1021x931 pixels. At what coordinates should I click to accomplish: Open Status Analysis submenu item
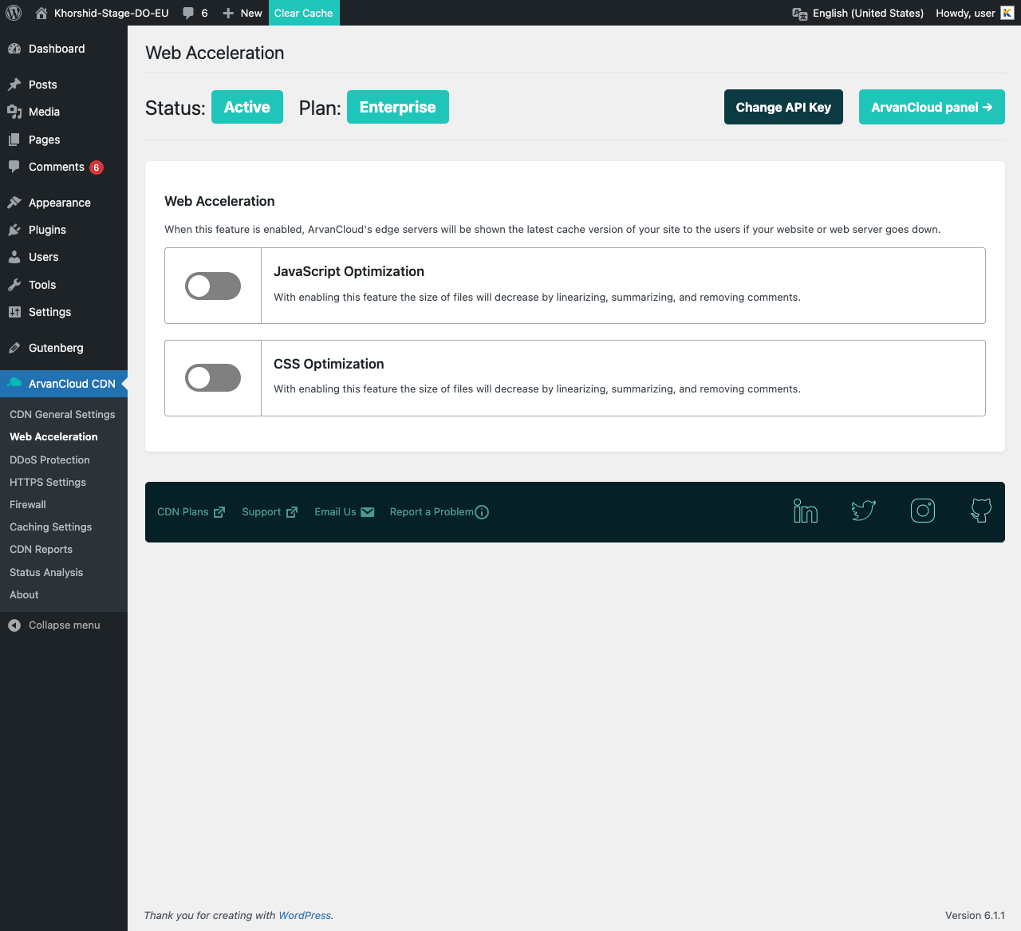[46, 573]
